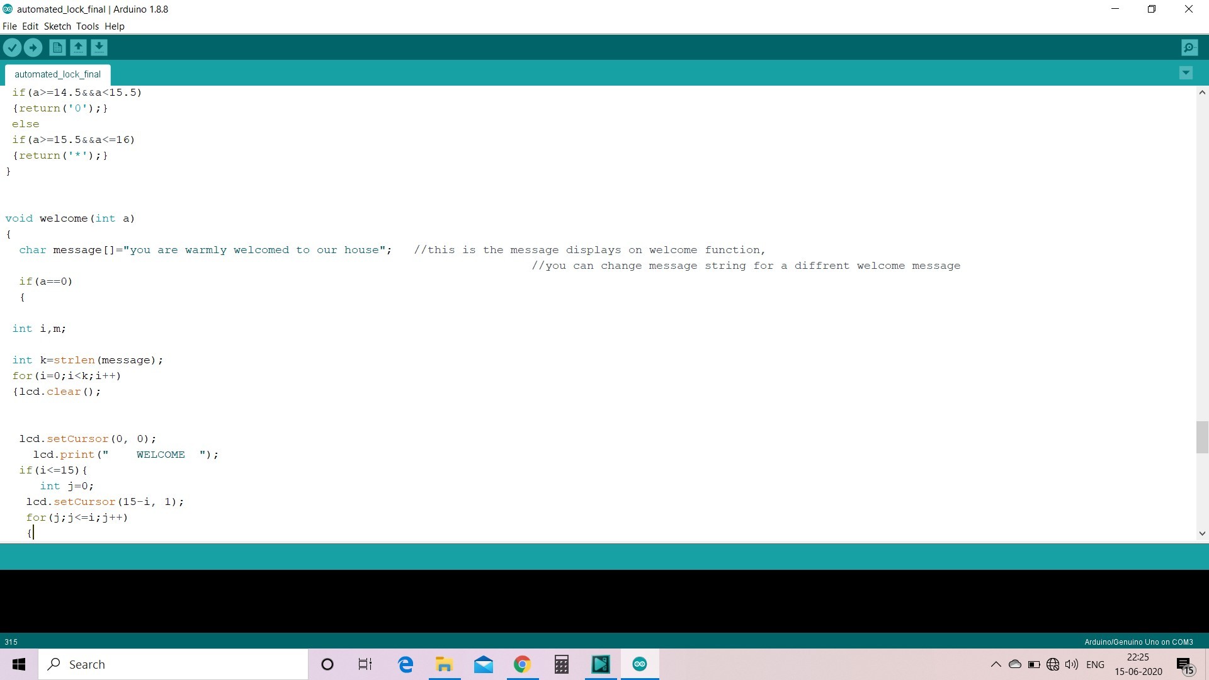
Task: Click the vertical scrollbar thumb
Action: point(1202,437)
